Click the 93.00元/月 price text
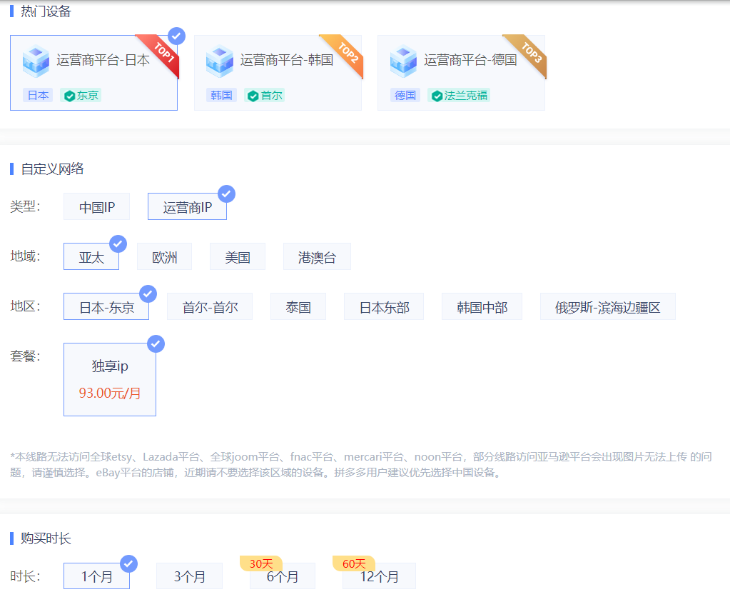730x602 pixels. [110, 393]
